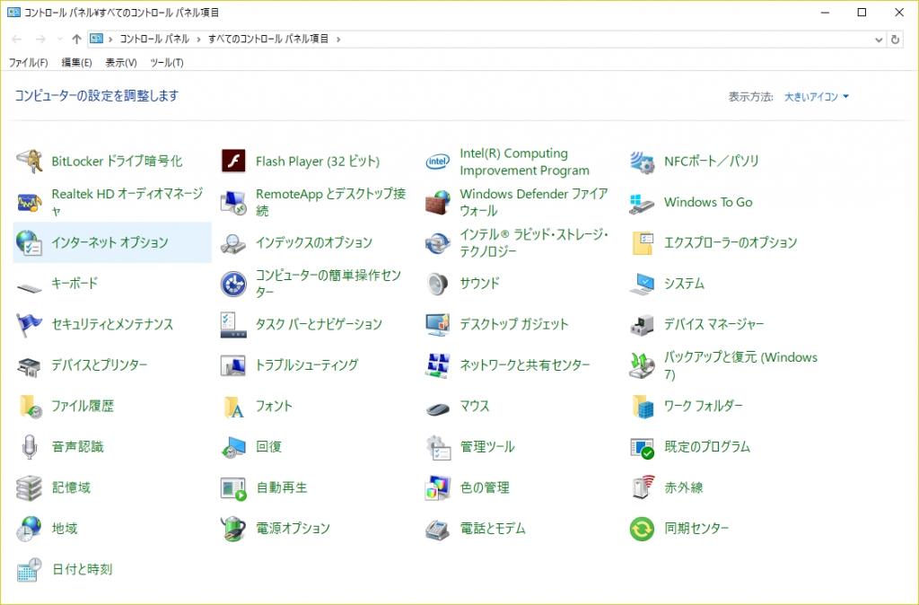Expand the recent locations dropdown beside Forward
Screen dimensions: 919x605
[x=60, y=39]
